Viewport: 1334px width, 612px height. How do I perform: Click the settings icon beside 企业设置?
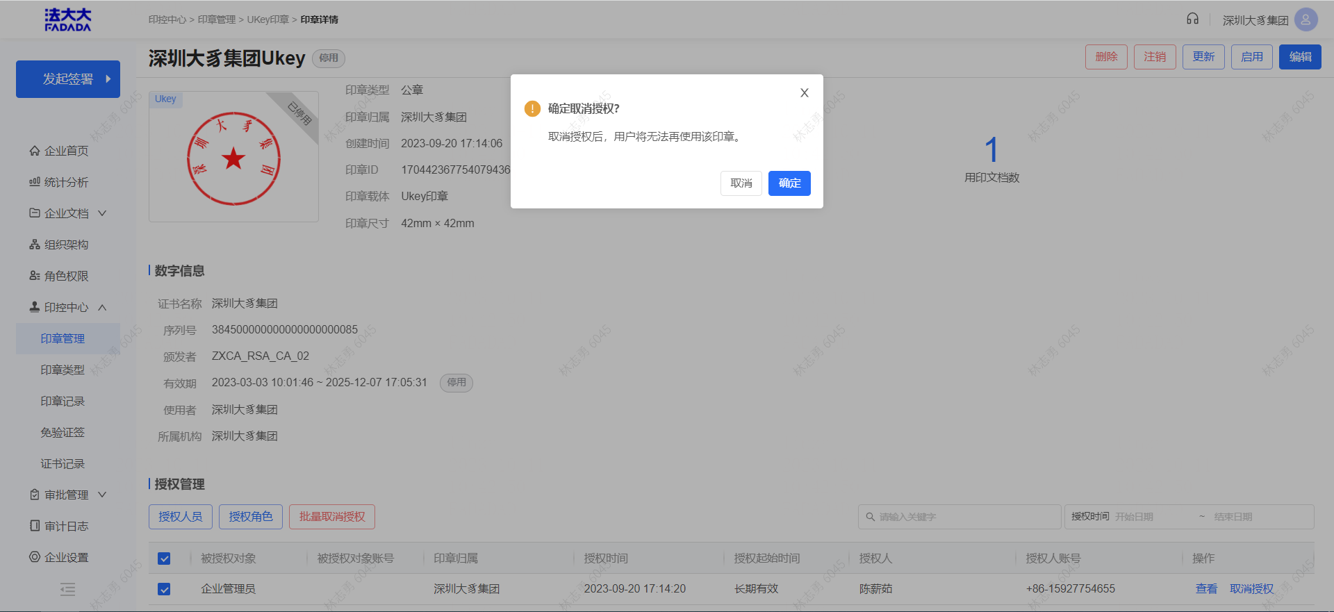coord(35,556)
